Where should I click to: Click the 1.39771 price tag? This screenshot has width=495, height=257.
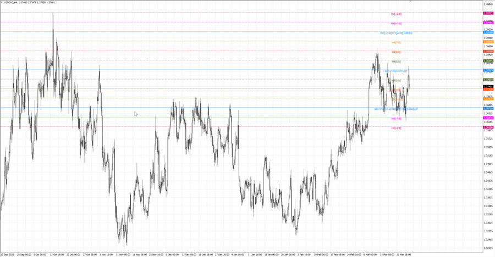pos(488,13)
